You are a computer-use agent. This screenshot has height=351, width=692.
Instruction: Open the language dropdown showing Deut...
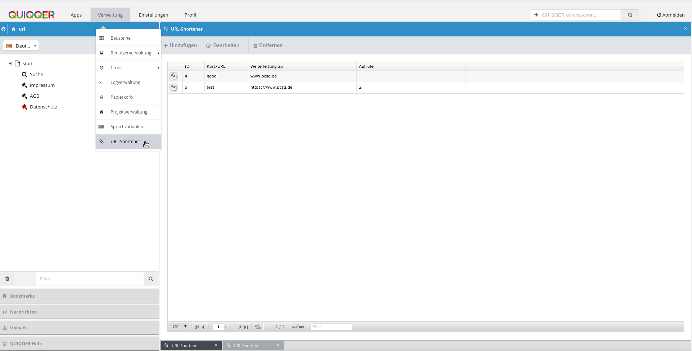pyautogui.click(x=21, y=46)
